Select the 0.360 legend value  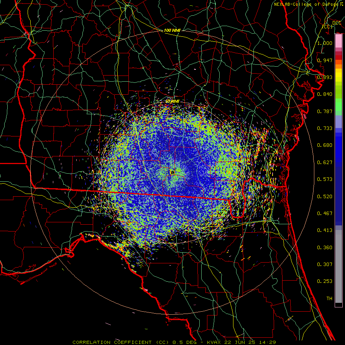tap(325, 248)
